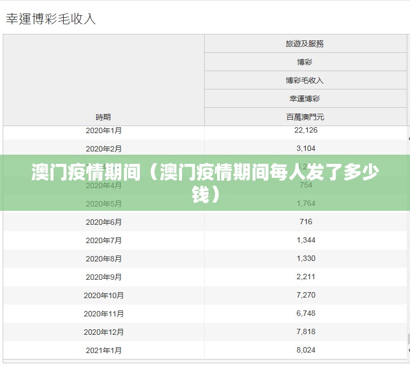Click the value 716

[306, 222]
